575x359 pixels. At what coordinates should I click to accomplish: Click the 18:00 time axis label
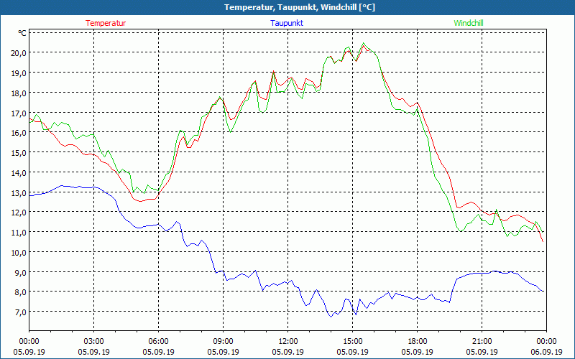(418, 342)
